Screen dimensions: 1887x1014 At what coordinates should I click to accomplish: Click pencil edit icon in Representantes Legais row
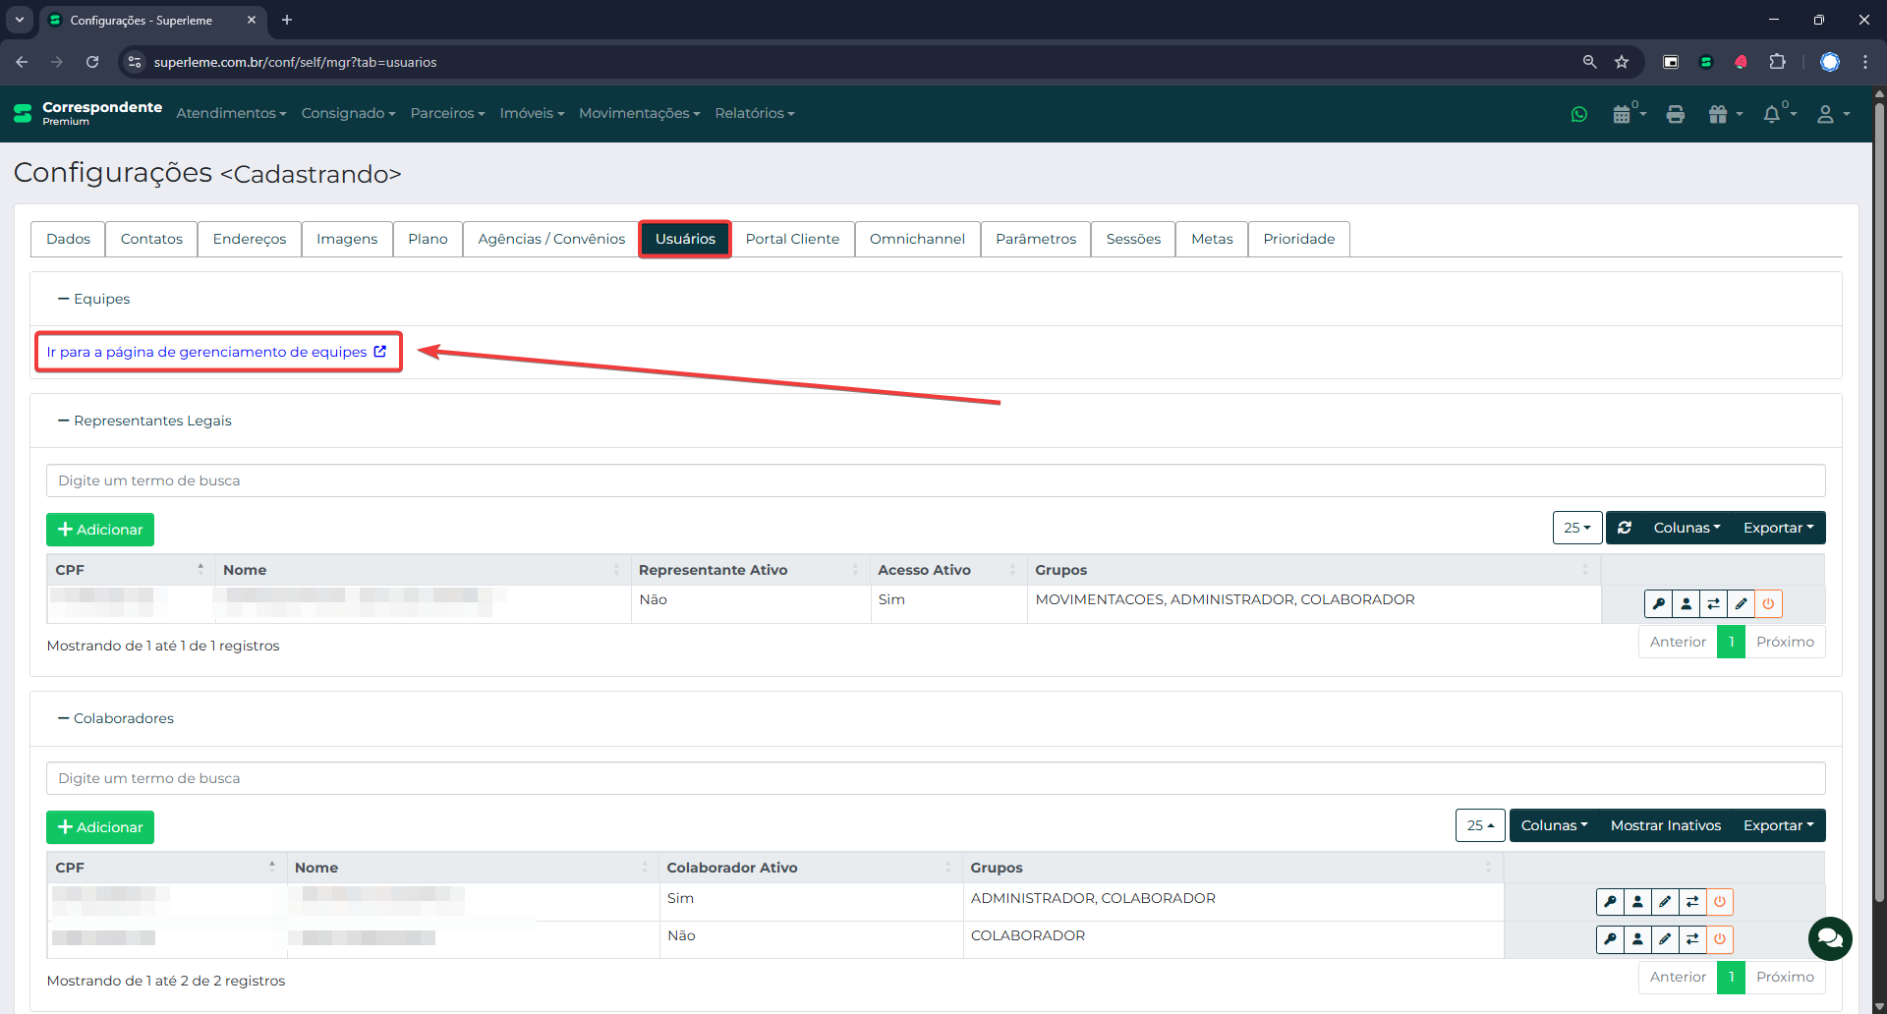(1741, 603)
